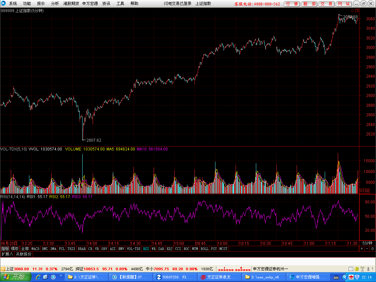Screen dimensions: 376x282
Task: Select the 全部 indicator tab
Action: coord(25,249)
